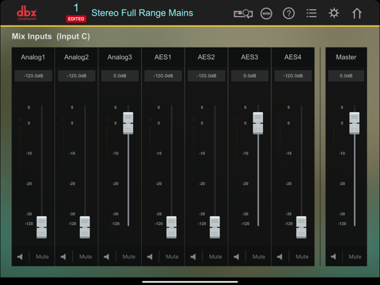
Task: Select the Analog3 gain value field
Action: point(120,76)
